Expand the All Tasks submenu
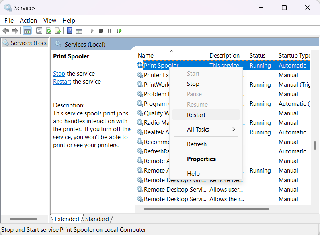Image resolution: width=320 pixels, height=235 pixels. tap(206, 129)
